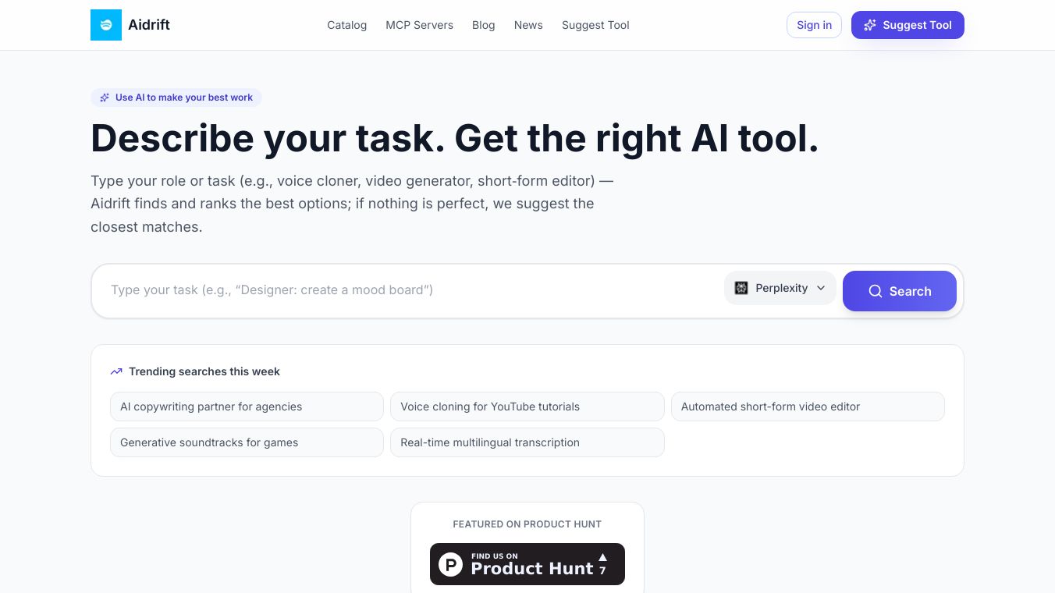Open the Catalog menu item
Image resolution: width=1055 pixels, height=593 pixels.
tap(346, 25)
